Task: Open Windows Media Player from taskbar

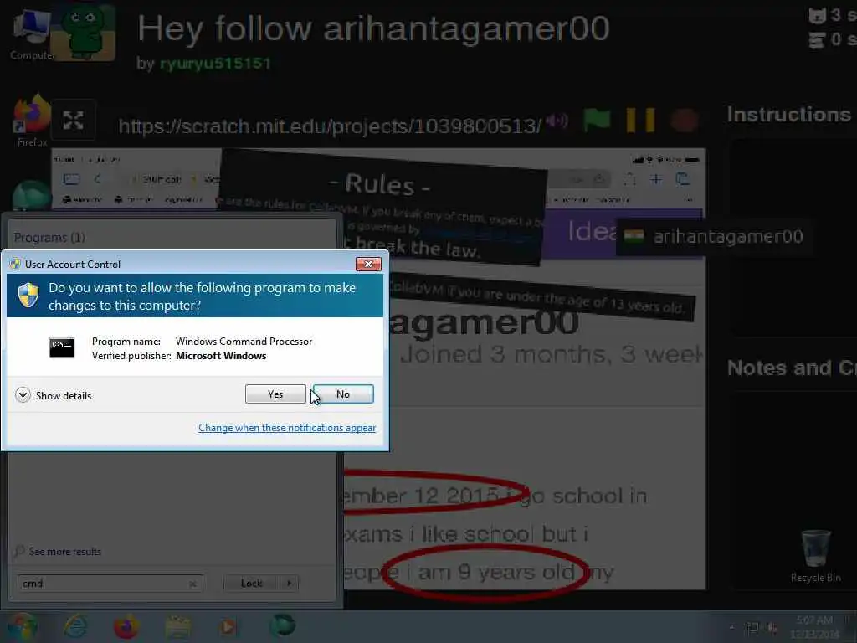Action: 228,626
